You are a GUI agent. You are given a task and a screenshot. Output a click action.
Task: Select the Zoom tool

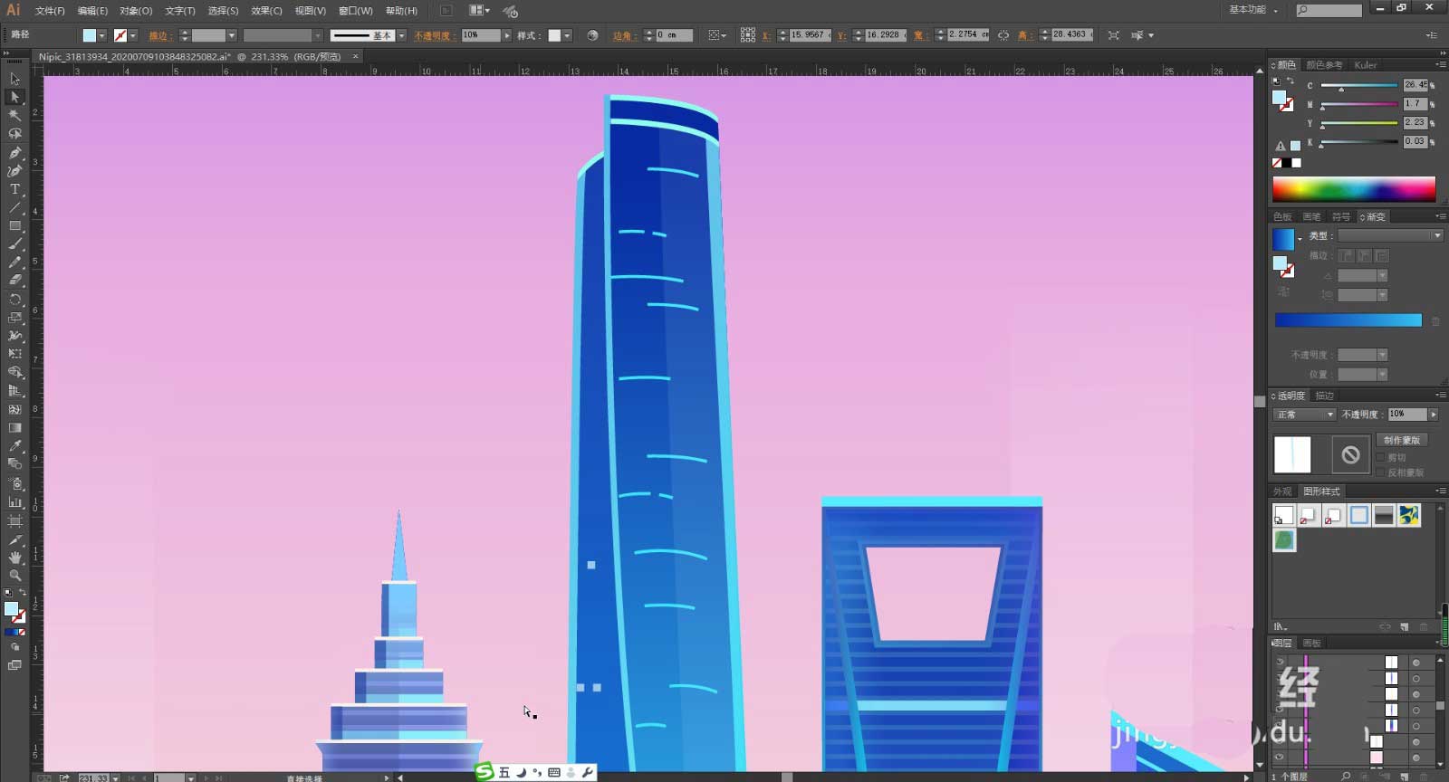click(14, 576)
